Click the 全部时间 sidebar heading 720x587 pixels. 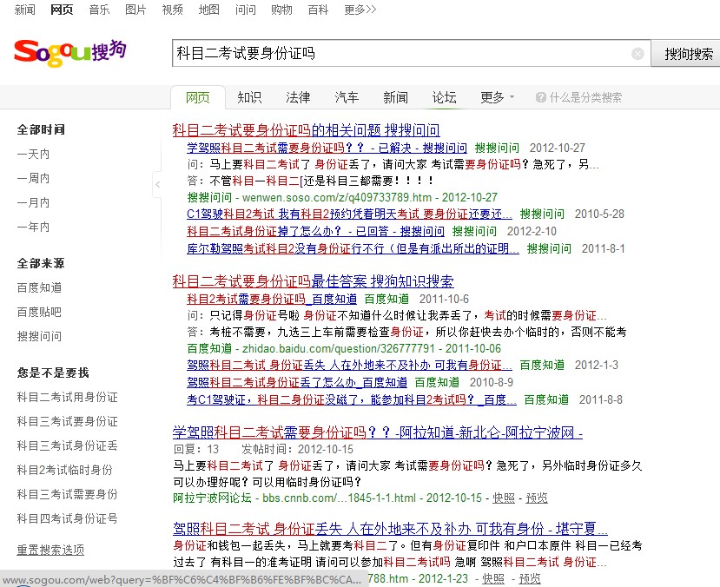41,129
